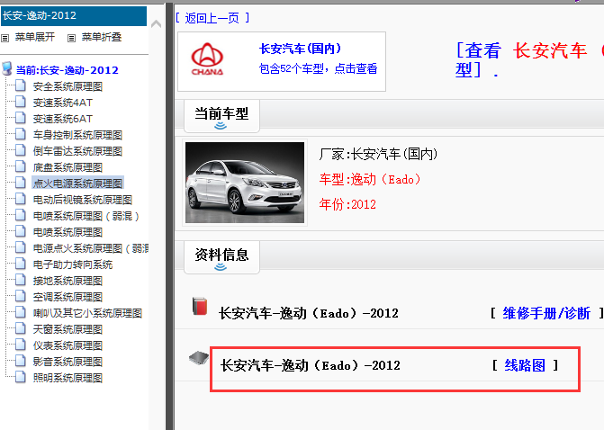Image resolution: width=604 pixels, height=430 pixels.
Task: Click the document icon beside 电子助力转向系统
Action: pyautogui.click(x=21, y=264)
